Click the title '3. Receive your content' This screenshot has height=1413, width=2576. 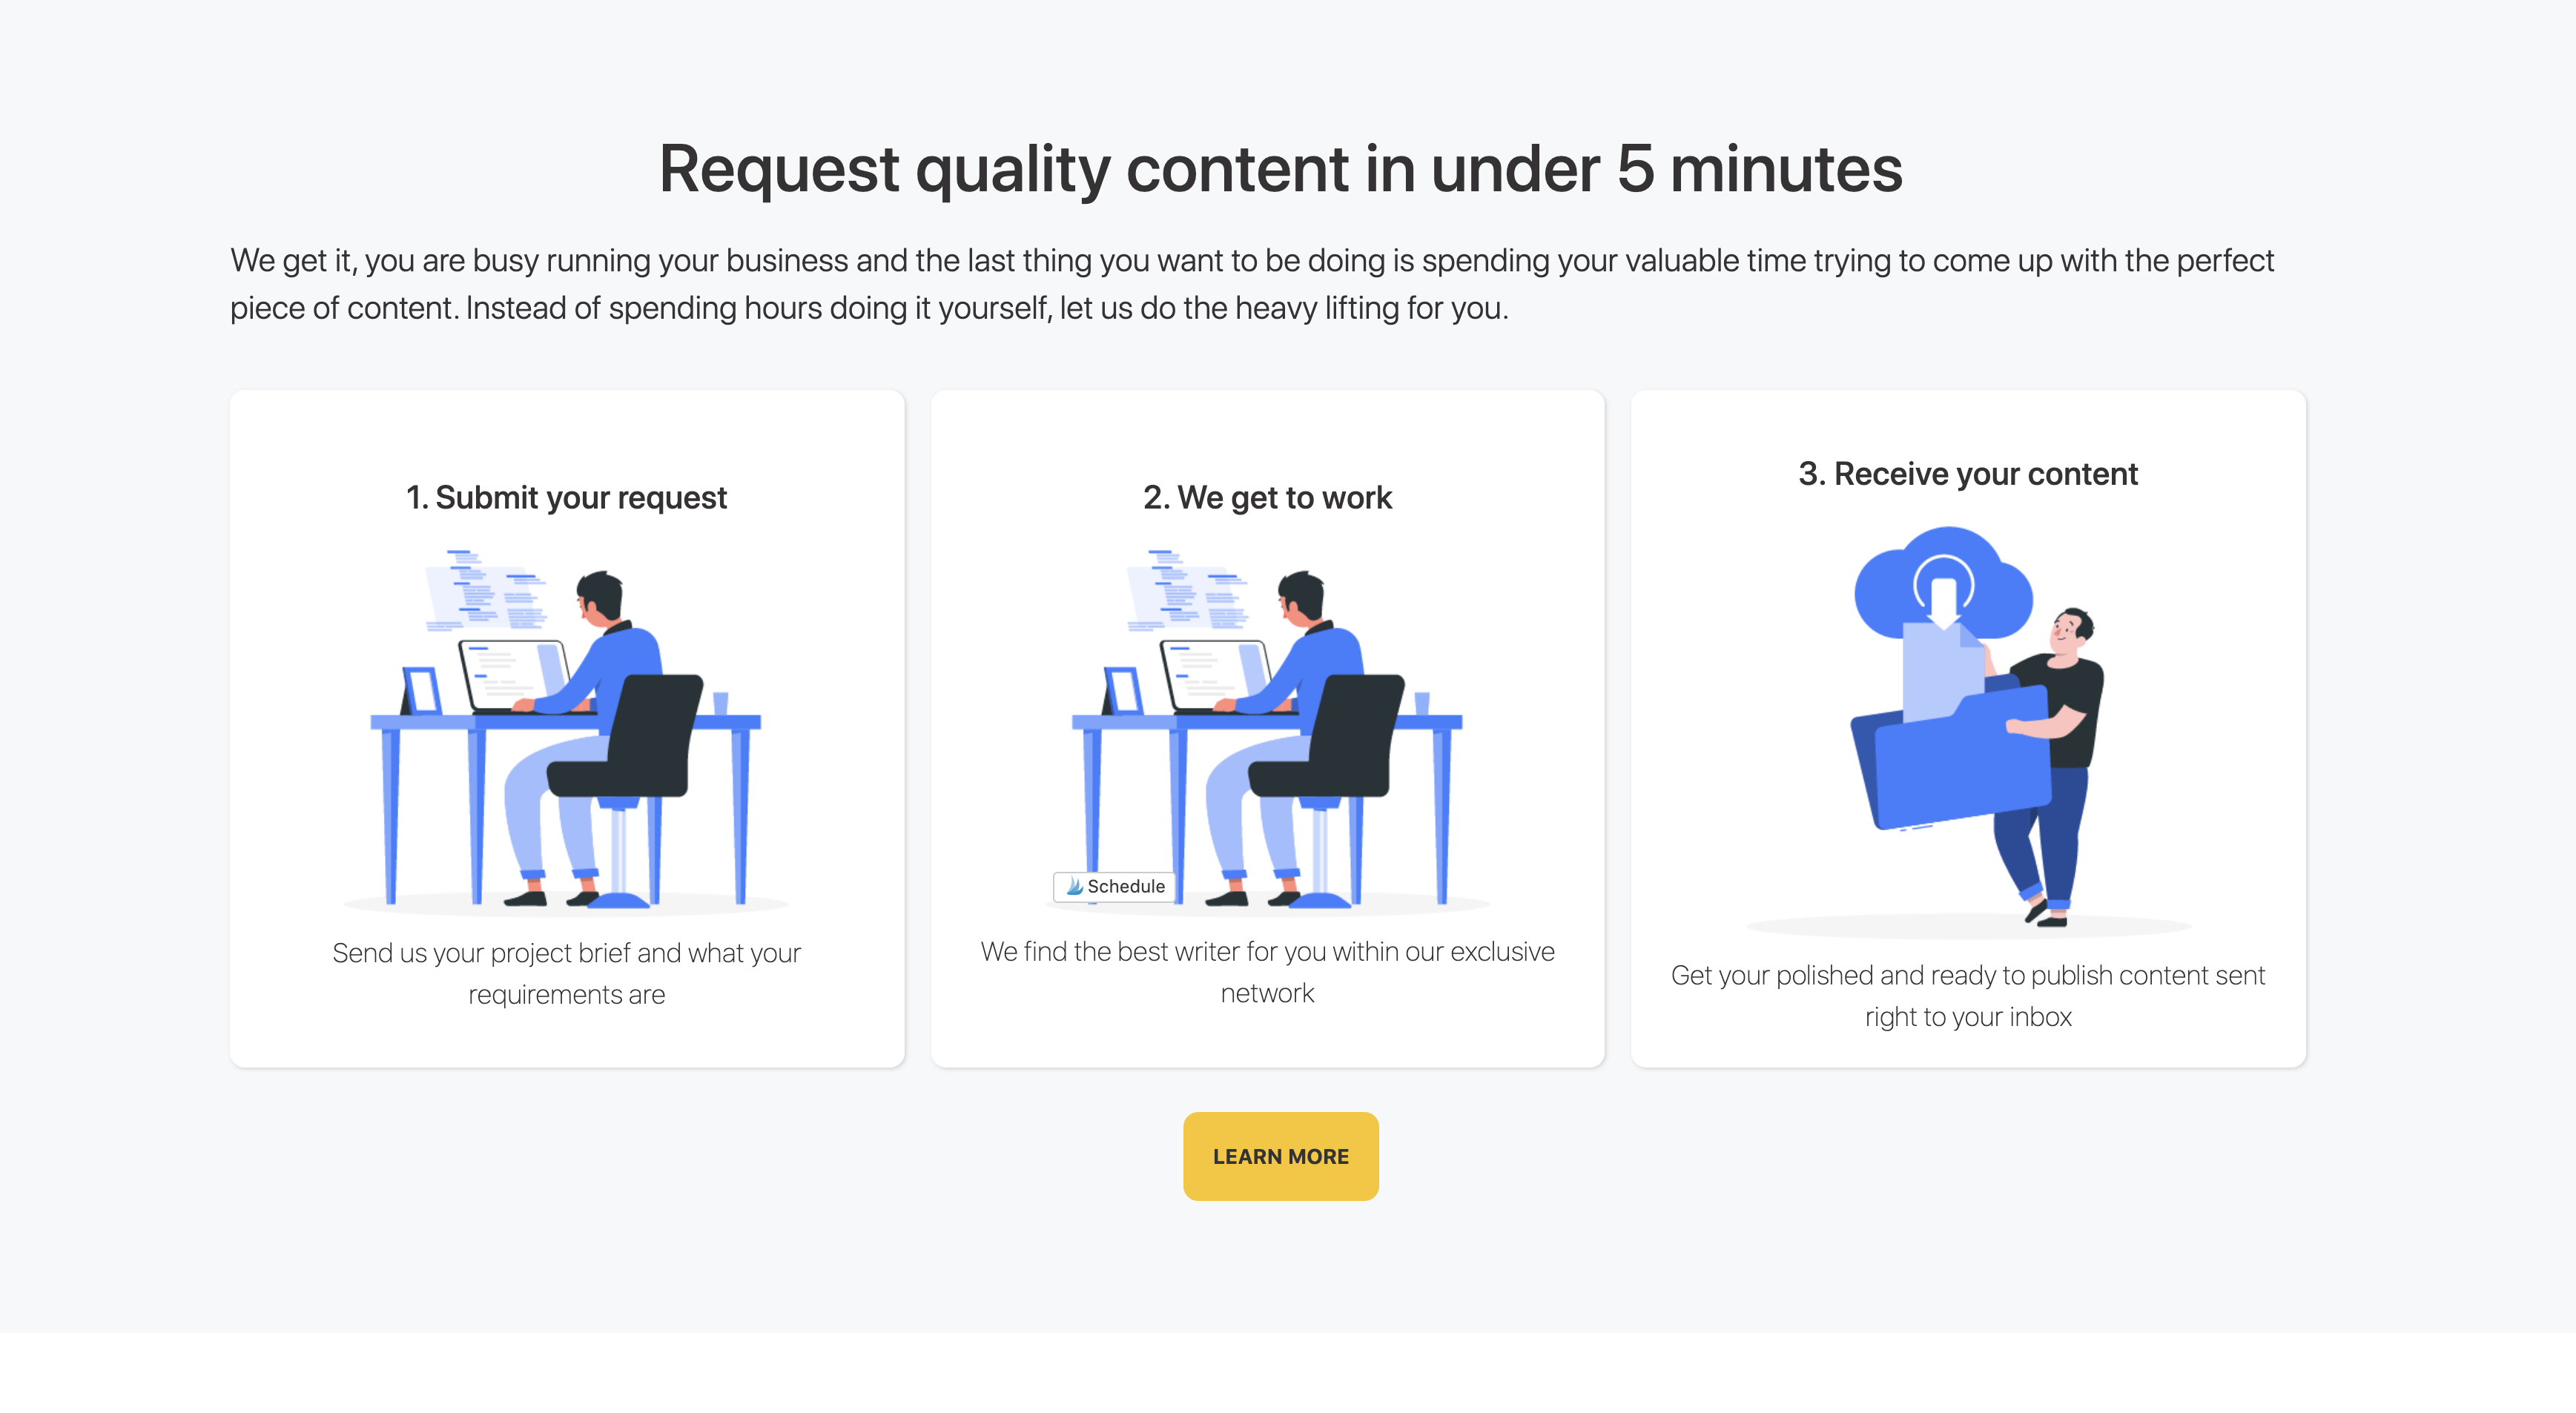pos(1968,474)
